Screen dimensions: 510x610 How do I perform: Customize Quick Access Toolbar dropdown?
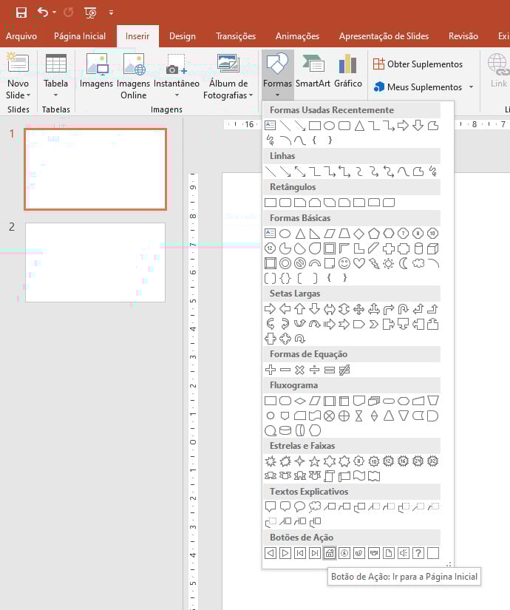click(x=112, y=13)
